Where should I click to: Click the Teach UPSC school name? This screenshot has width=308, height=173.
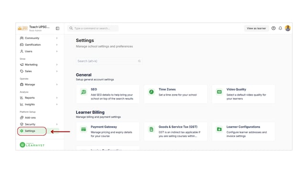[39, 27]
